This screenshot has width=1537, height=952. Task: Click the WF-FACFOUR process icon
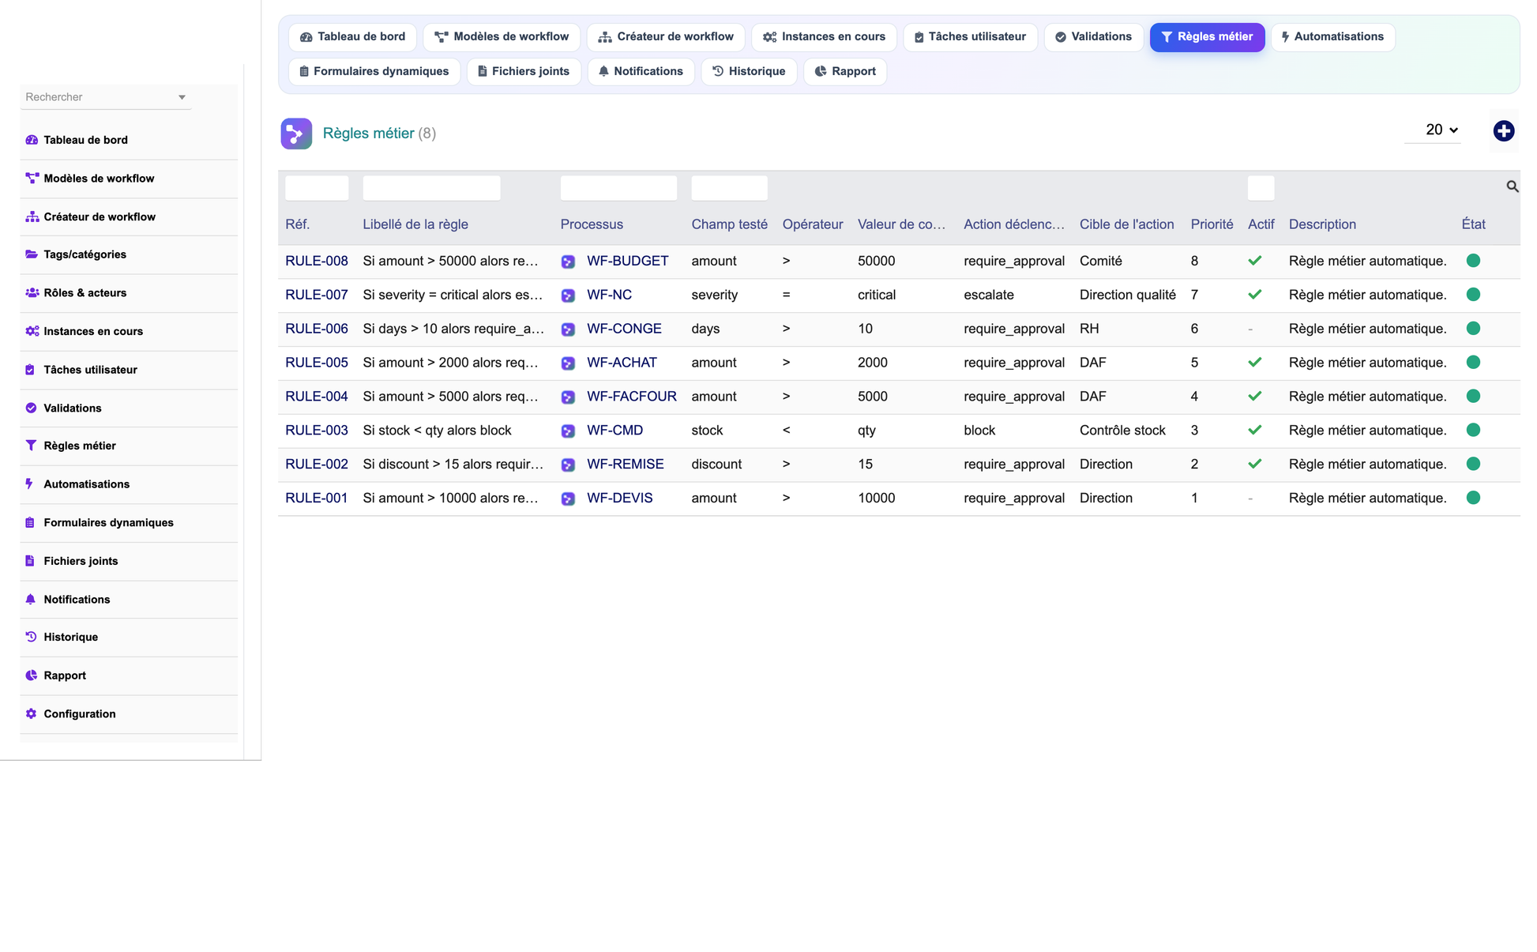568,397
